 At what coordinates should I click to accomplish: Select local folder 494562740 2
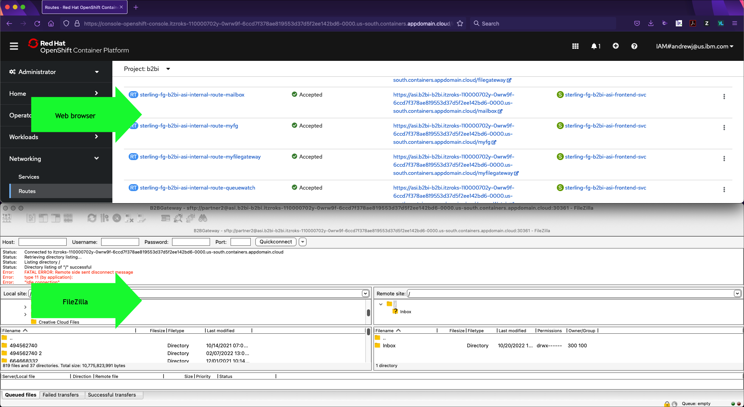26,354
